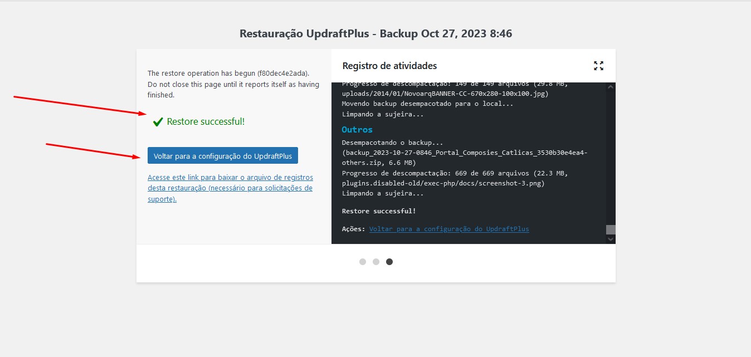Click backup_2023-10-27-0846 others.zip filename line
This screenshot has width=751, height=357.
[465, 158]
